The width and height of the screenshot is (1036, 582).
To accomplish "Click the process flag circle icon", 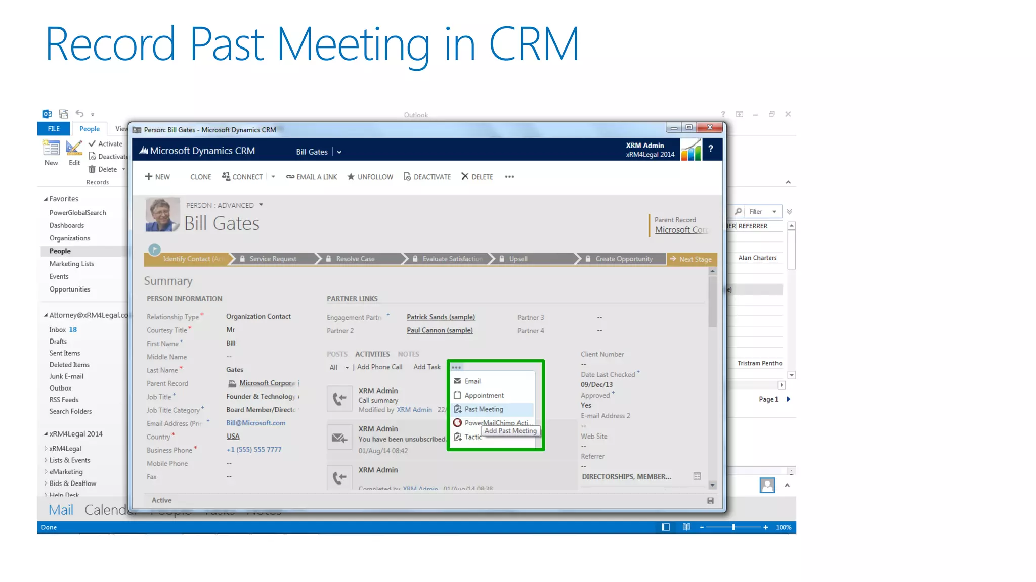I will pos(155,249).
